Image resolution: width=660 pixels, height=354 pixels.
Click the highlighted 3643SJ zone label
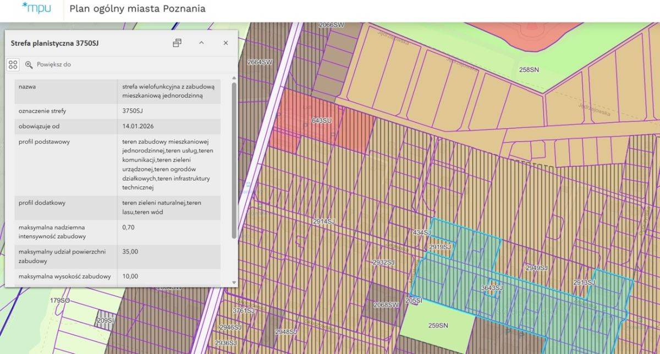(492, 288)
